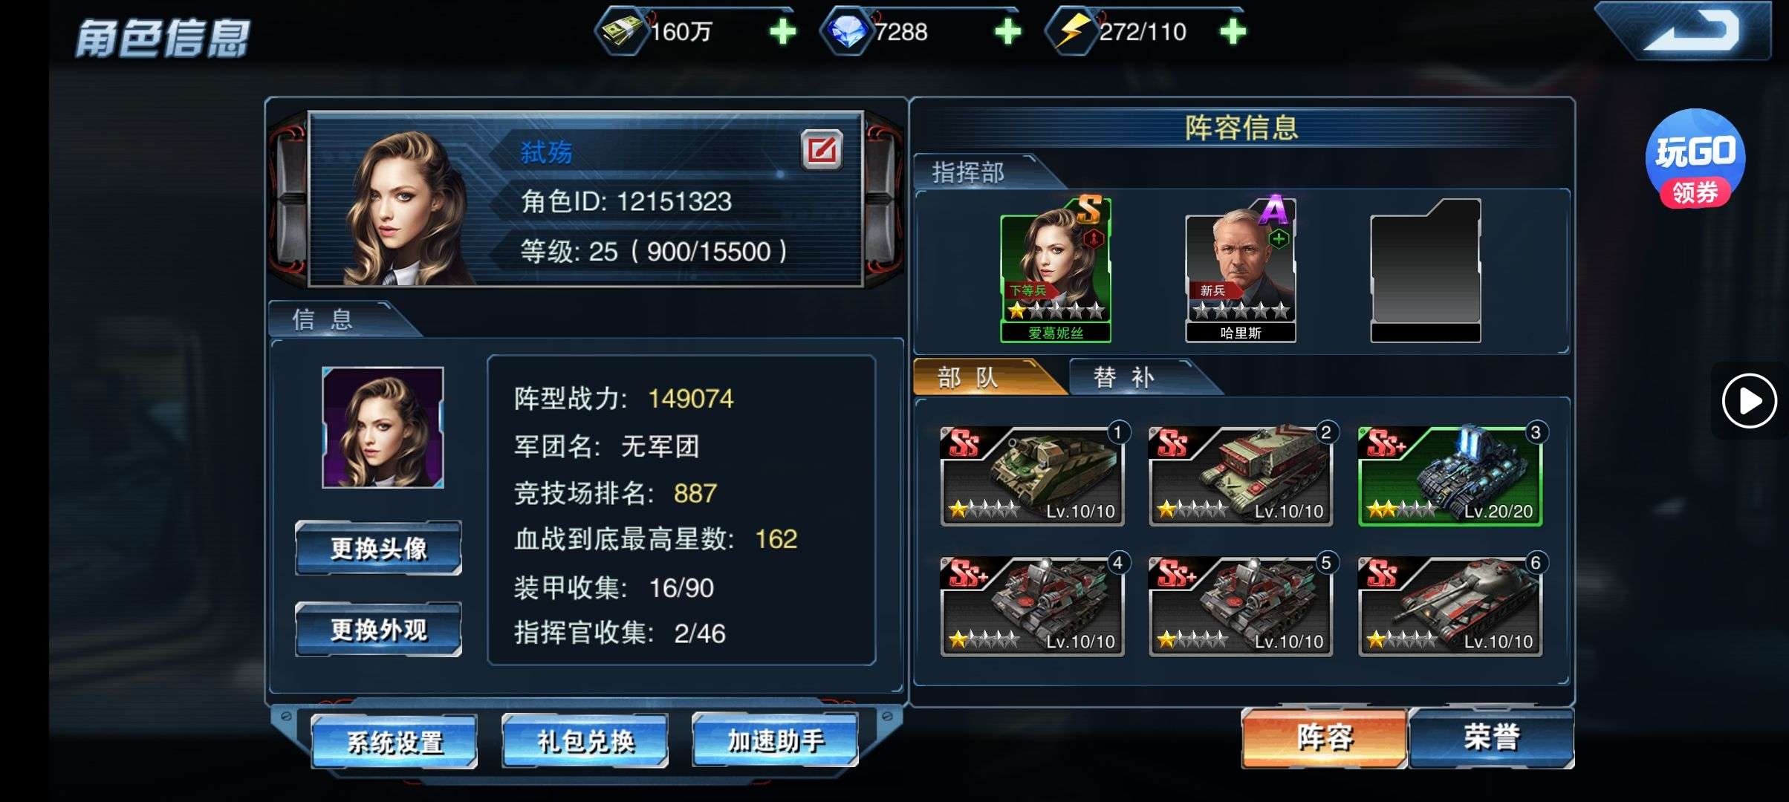Click the 更换头像 button
The image size is (1789, 802).
tap(378, 549)
